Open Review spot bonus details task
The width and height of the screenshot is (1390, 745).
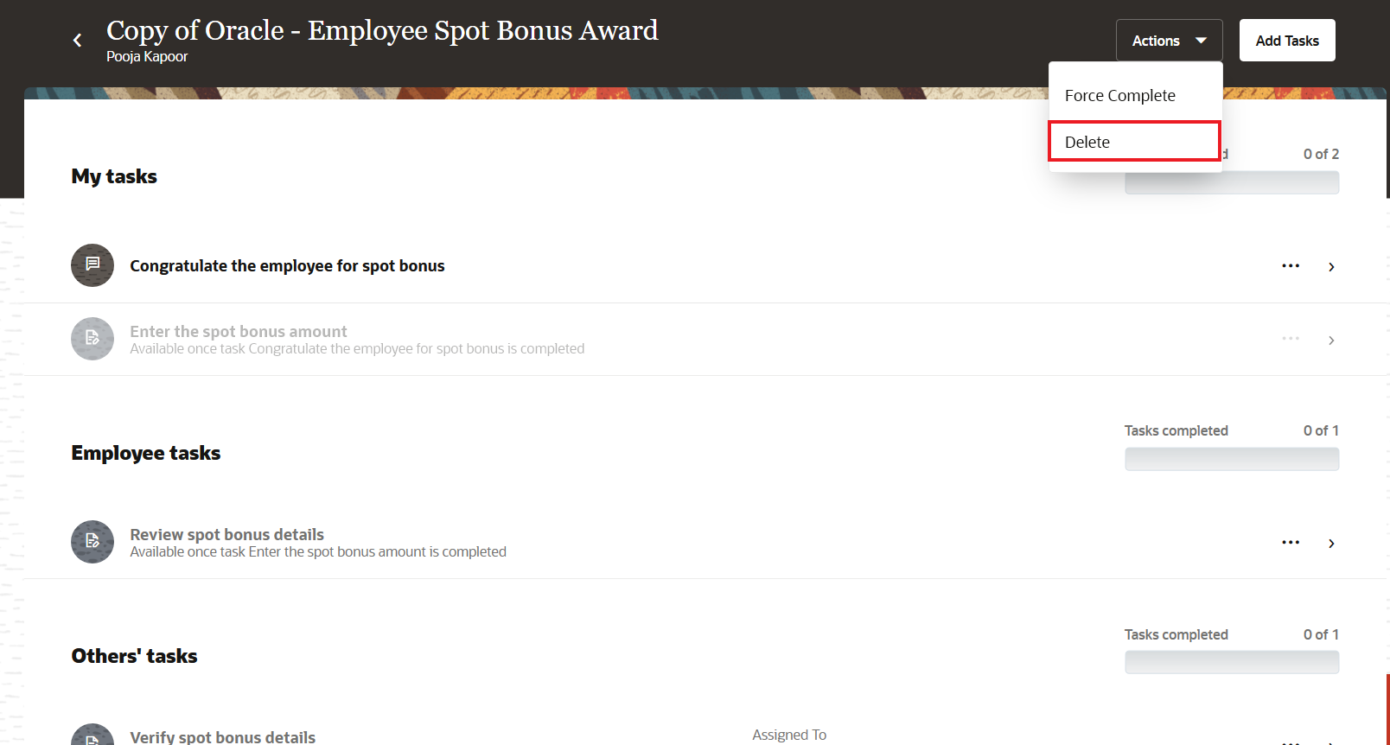pos(227,534)
